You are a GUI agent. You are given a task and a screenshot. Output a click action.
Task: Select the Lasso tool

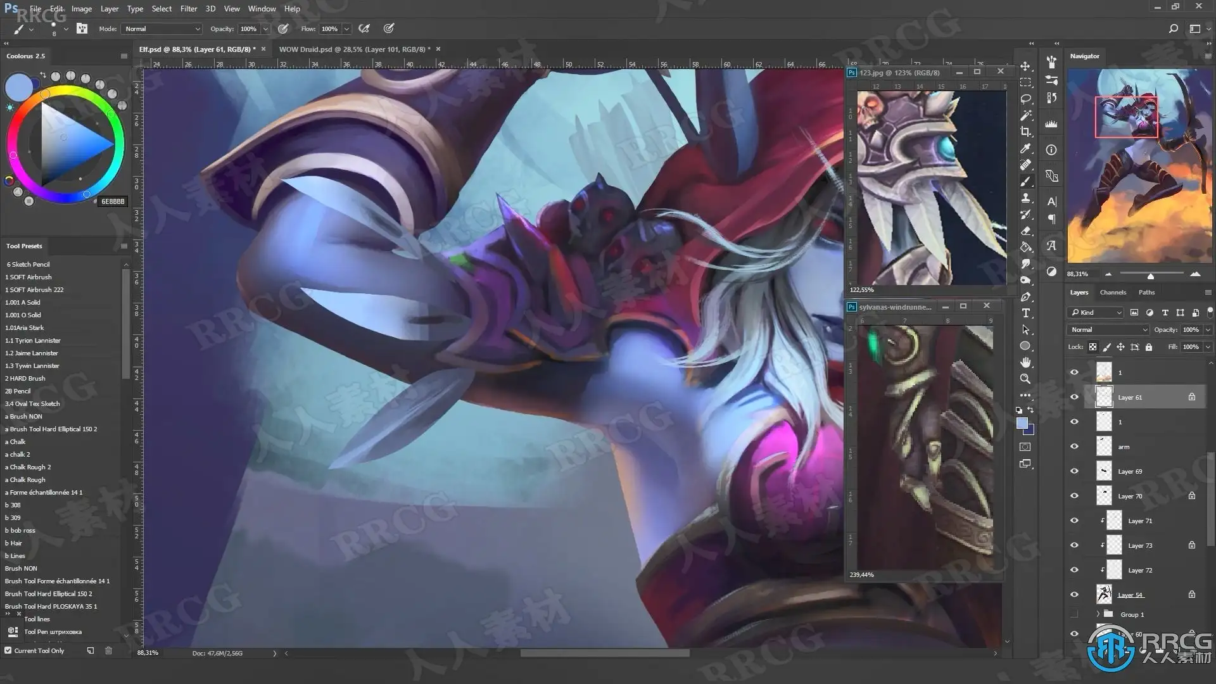click(1025, 99)
